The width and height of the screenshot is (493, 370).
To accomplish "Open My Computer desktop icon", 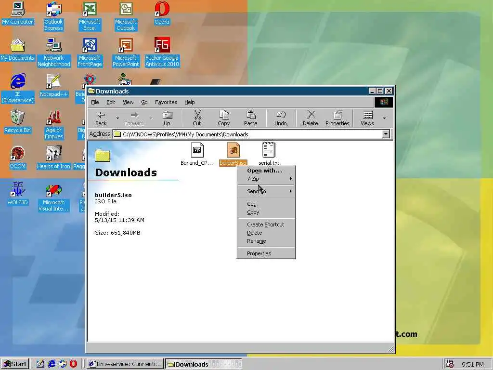I will (18, 14).
